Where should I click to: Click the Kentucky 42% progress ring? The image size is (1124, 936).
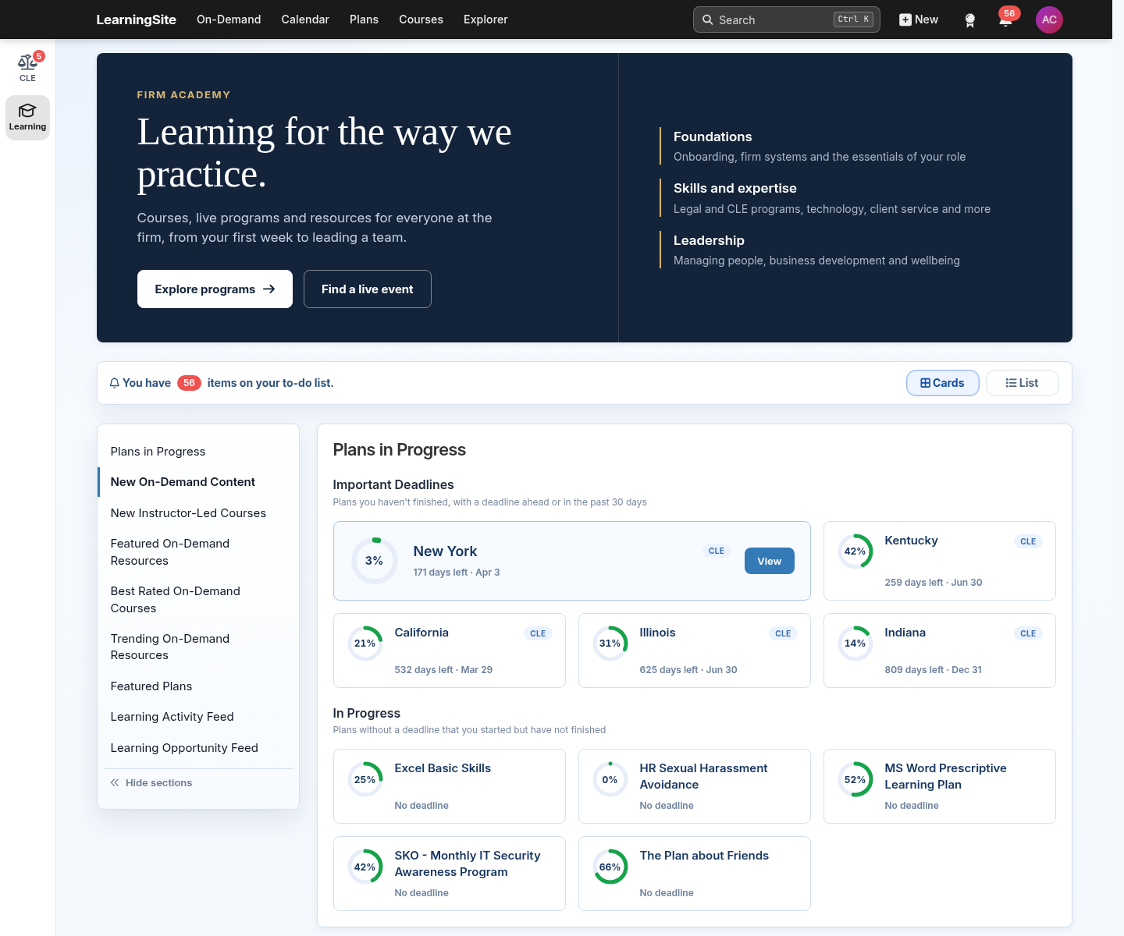855,551
